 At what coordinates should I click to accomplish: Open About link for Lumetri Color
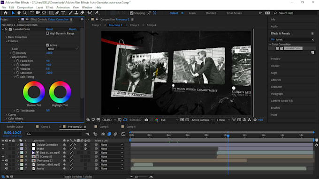click(73, 29)
